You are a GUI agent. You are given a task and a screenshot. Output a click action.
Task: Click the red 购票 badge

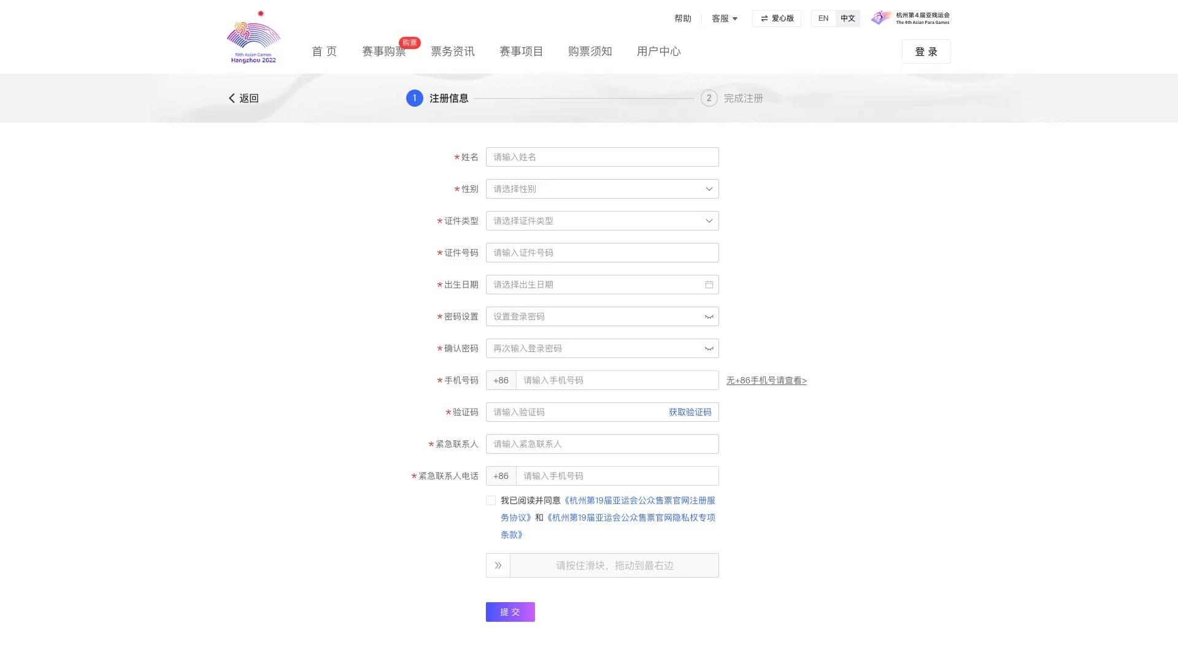(409, 43)
